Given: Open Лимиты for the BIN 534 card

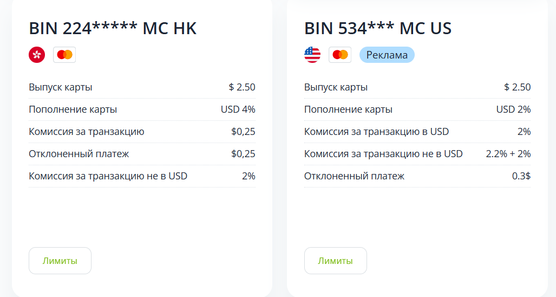Looking at the screenshot, I should point(336,261).
